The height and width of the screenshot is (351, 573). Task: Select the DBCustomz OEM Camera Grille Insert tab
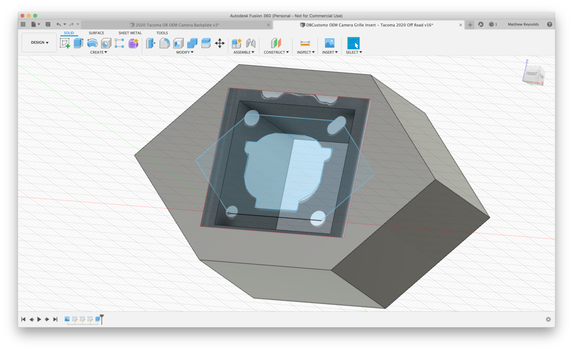pos(368,25)
